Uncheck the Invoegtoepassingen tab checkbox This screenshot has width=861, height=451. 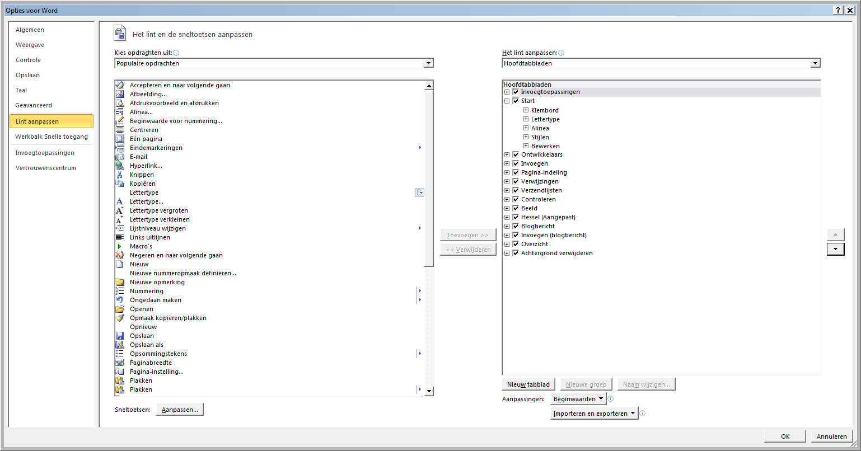point(516,92)
